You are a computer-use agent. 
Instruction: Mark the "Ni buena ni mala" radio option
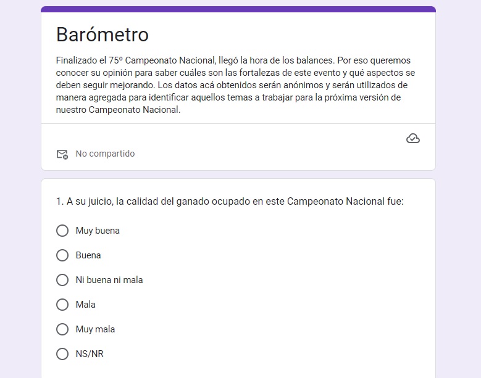point(62,280)
